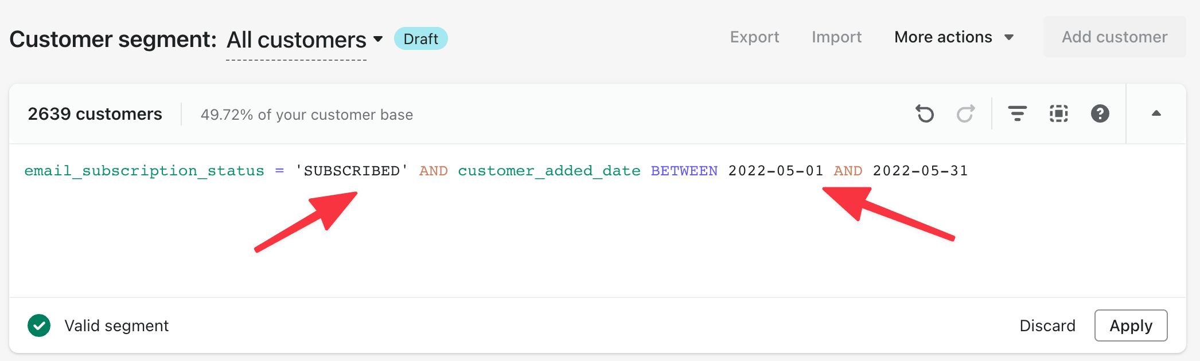Click the 2022-05-31 date in query
Viewport: 1200px width, 361px height.
[920, 171]
